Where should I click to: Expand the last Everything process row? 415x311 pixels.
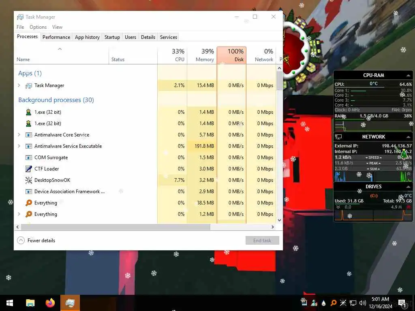(x=19, y=214)
